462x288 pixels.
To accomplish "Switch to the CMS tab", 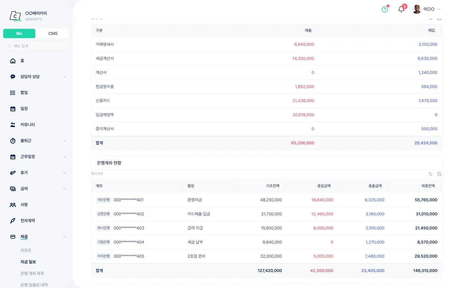I will point(53,34).
